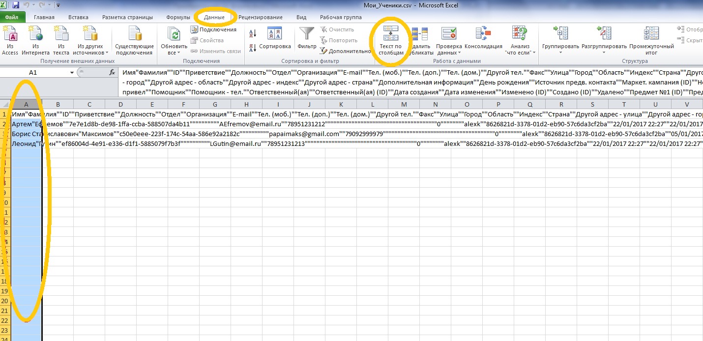Open the 'Файл' menu tab

pos(12,17)
